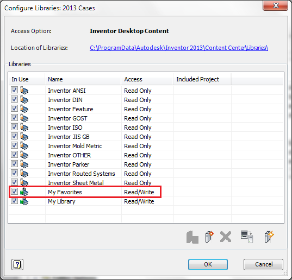Uncheck In Use for My Library
292x280 pixels.
14,201
